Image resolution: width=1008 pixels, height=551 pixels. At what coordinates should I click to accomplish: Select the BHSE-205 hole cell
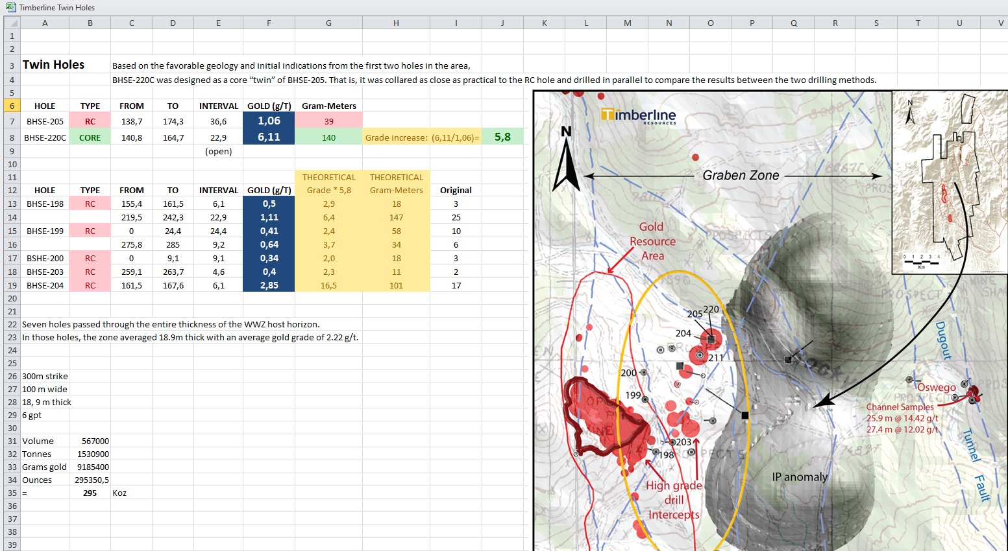coord(45,121)
